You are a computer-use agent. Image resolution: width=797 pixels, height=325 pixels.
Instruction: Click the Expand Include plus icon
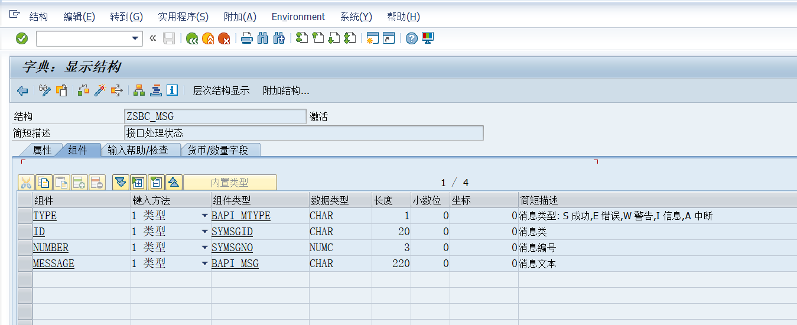(138, 182)
